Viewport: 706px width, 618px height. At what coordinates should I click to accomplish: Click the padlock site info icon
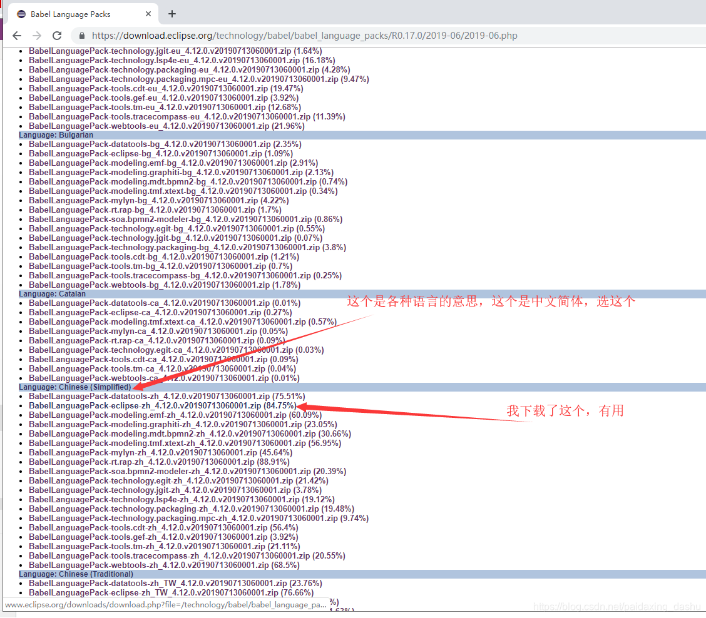(x=81, y=36)
